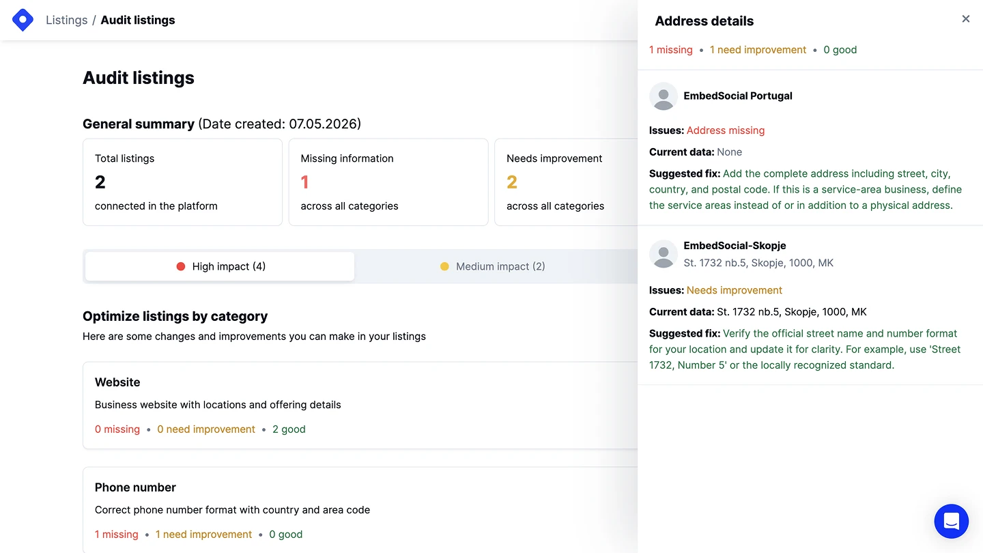Click Skopje 'Current data' address line
The height and width of the screenshot is (553, 983).
(x=758, y=312)
